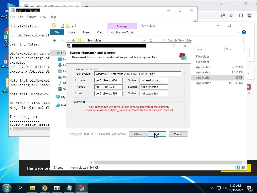
Task: Select the Network item in Explorer's navigation pane
Action: pyautogui.click(x=61, y=105)
